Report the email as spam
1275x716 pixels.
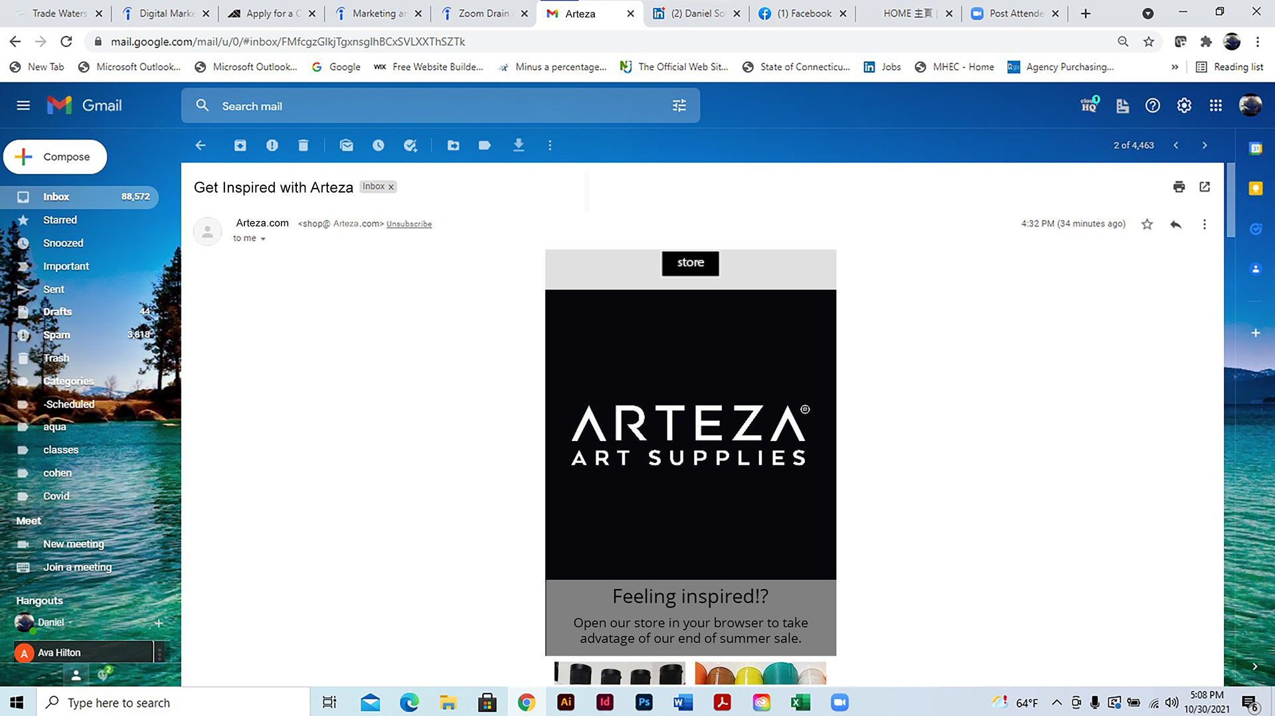pyautogui.click(x=272, y=145)
